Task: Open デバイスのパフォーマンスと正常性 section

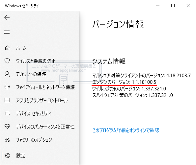Action: 45,127
